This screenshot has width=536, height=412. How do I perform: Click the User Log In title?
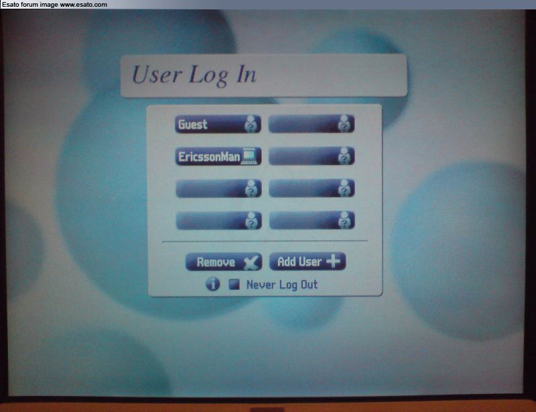tap(194, 74)
